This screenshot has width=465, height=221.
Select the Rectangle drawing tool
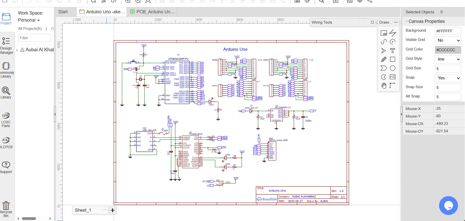(x=392, y=59)
